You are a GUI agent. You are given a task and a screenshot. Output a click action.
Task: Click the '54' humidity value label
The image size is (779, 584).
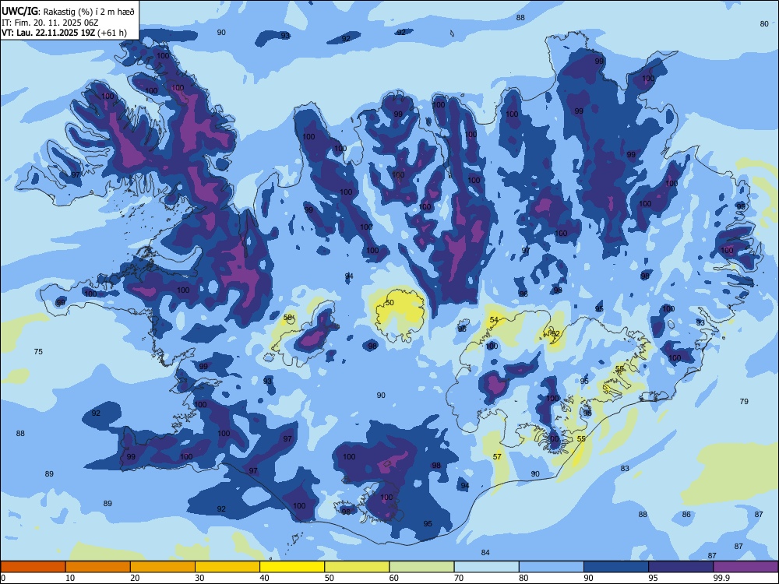pos(494,320)
